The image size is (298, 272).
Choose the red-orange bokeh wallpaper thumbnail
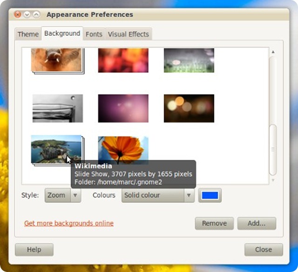[123, 60]
